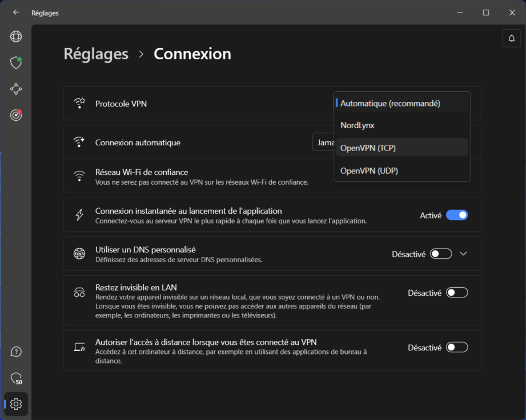Expand the custom DNS section chevron
This screenshot has height=420, width=526.
463,254
